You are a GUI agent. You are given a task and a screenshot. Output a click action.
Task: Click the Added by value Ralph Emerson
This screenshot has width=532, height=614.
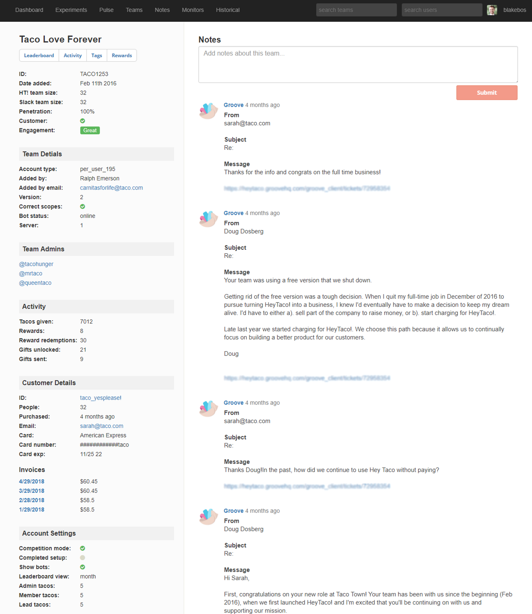tap(100, 178)
